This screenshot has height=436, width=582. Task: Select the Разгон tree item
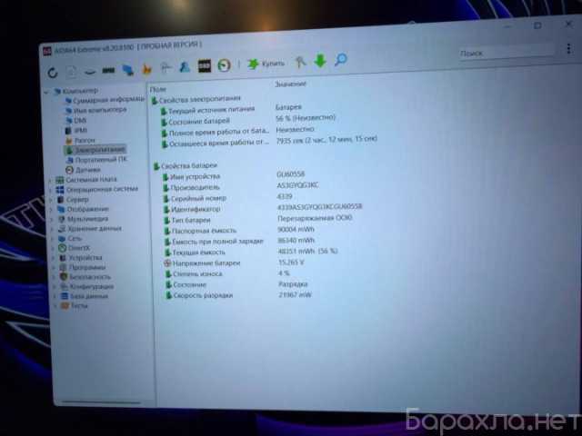84,140
